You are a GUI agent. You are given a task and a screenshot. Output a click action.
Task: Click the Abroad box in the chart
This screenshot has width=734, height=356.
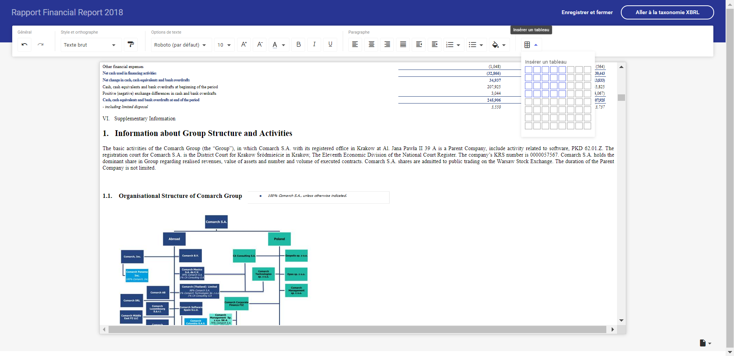[x=174, y=239]
